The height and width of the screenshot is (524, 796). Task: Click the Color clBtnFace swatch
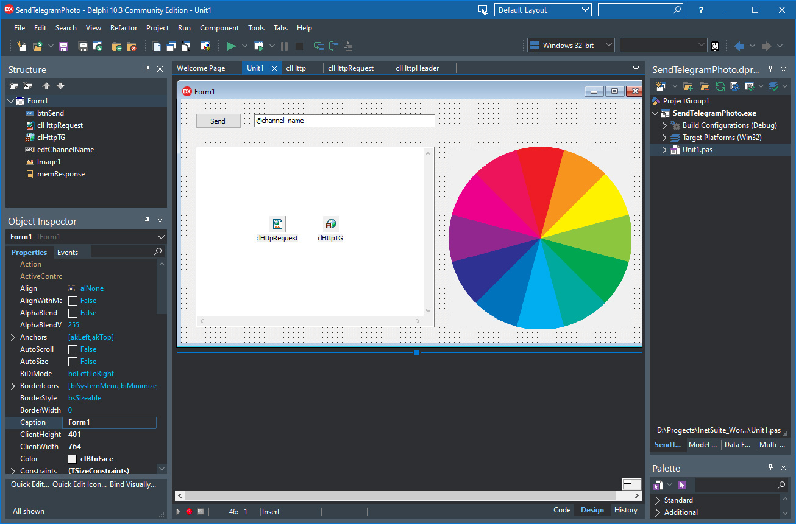tap(73, 459)
